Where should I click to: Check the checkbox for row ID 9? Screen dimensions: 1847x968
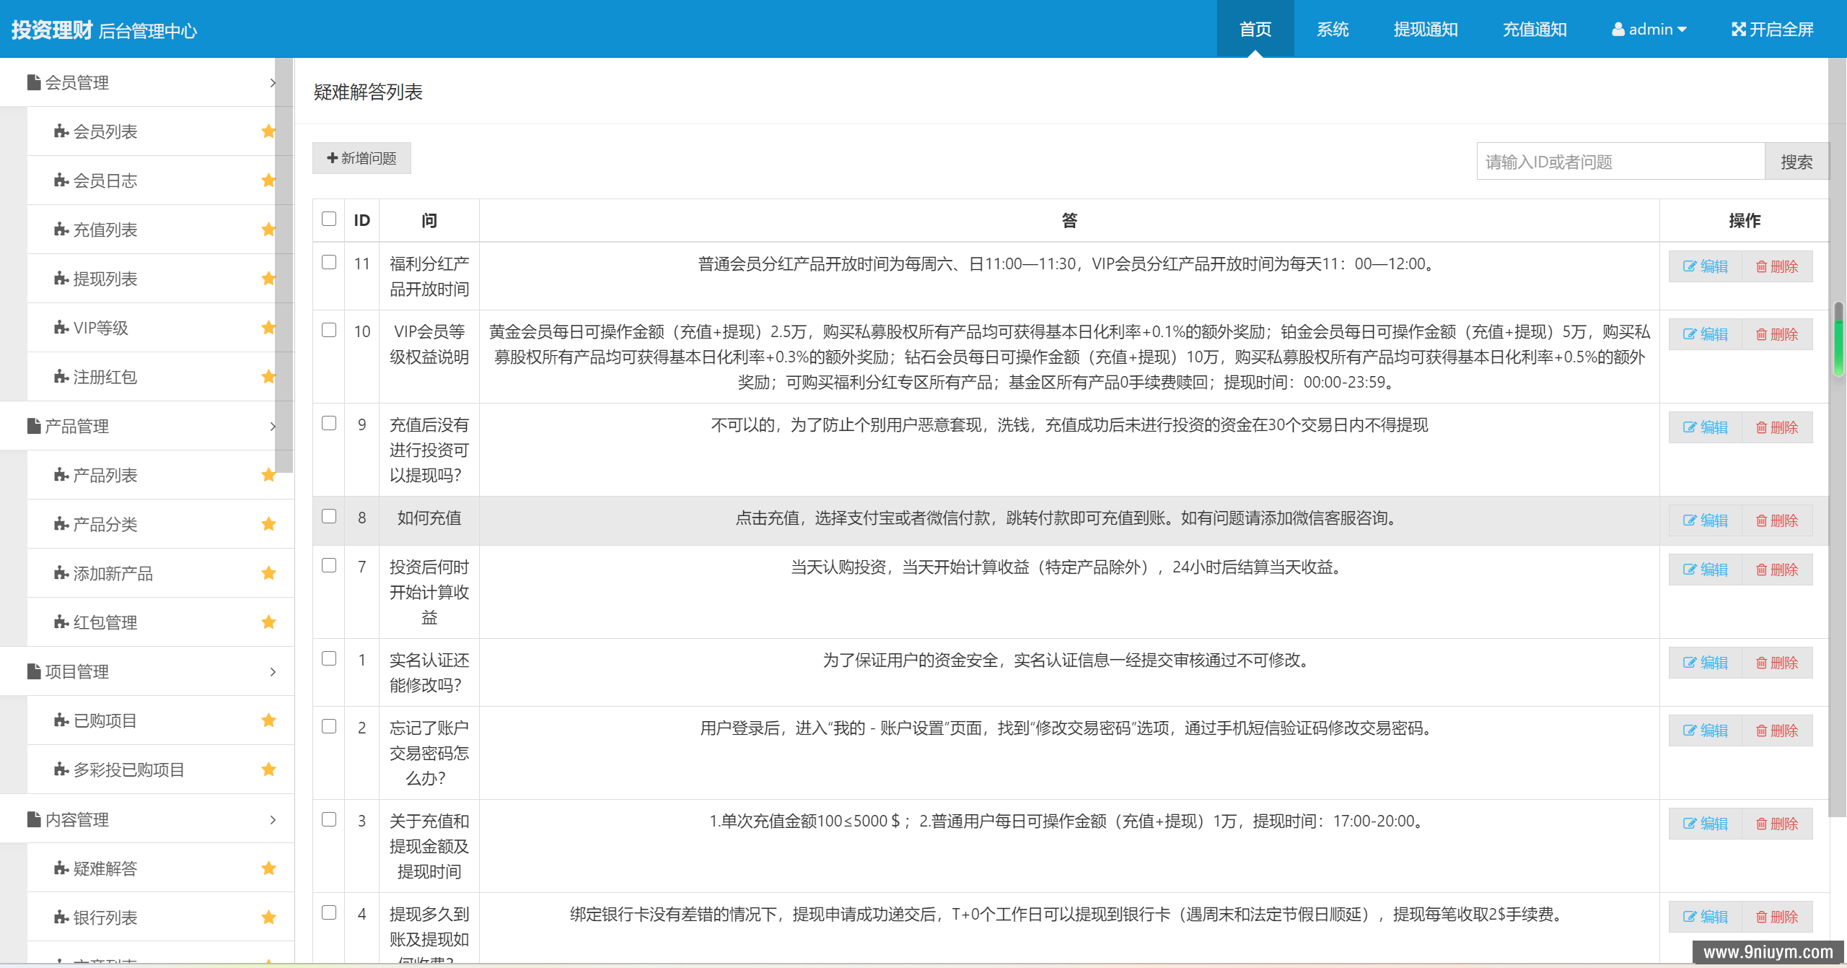click(329, 423)
